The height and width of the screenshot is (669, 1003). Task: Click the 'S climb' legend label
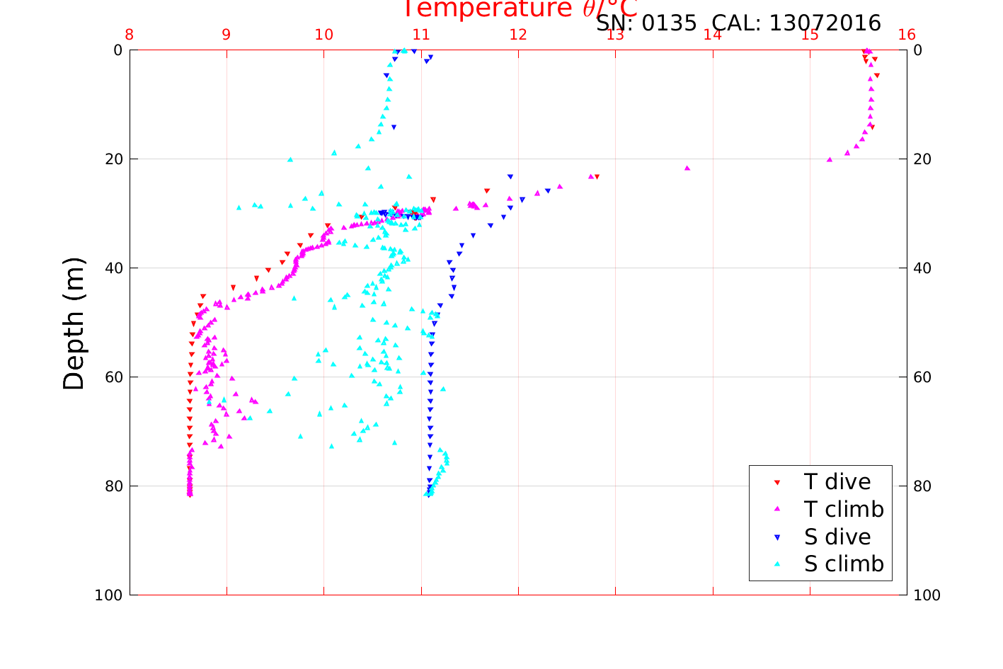point(844,564)
